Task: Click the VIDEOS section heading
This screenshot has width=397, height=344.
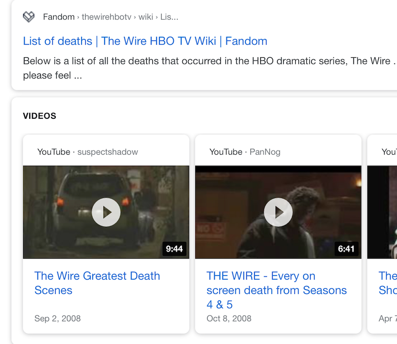Action: point(40,116)
